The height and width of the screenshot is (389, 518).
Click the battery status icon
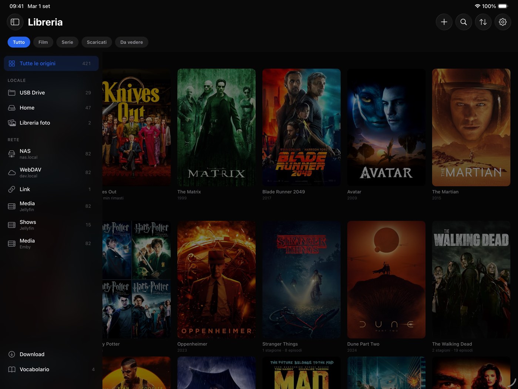[x=503, y=6]
